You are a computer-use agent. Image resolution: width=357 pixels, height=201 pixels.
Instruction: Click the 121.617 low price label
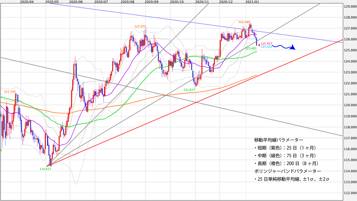pyautogui.click(x=189, y=89)
